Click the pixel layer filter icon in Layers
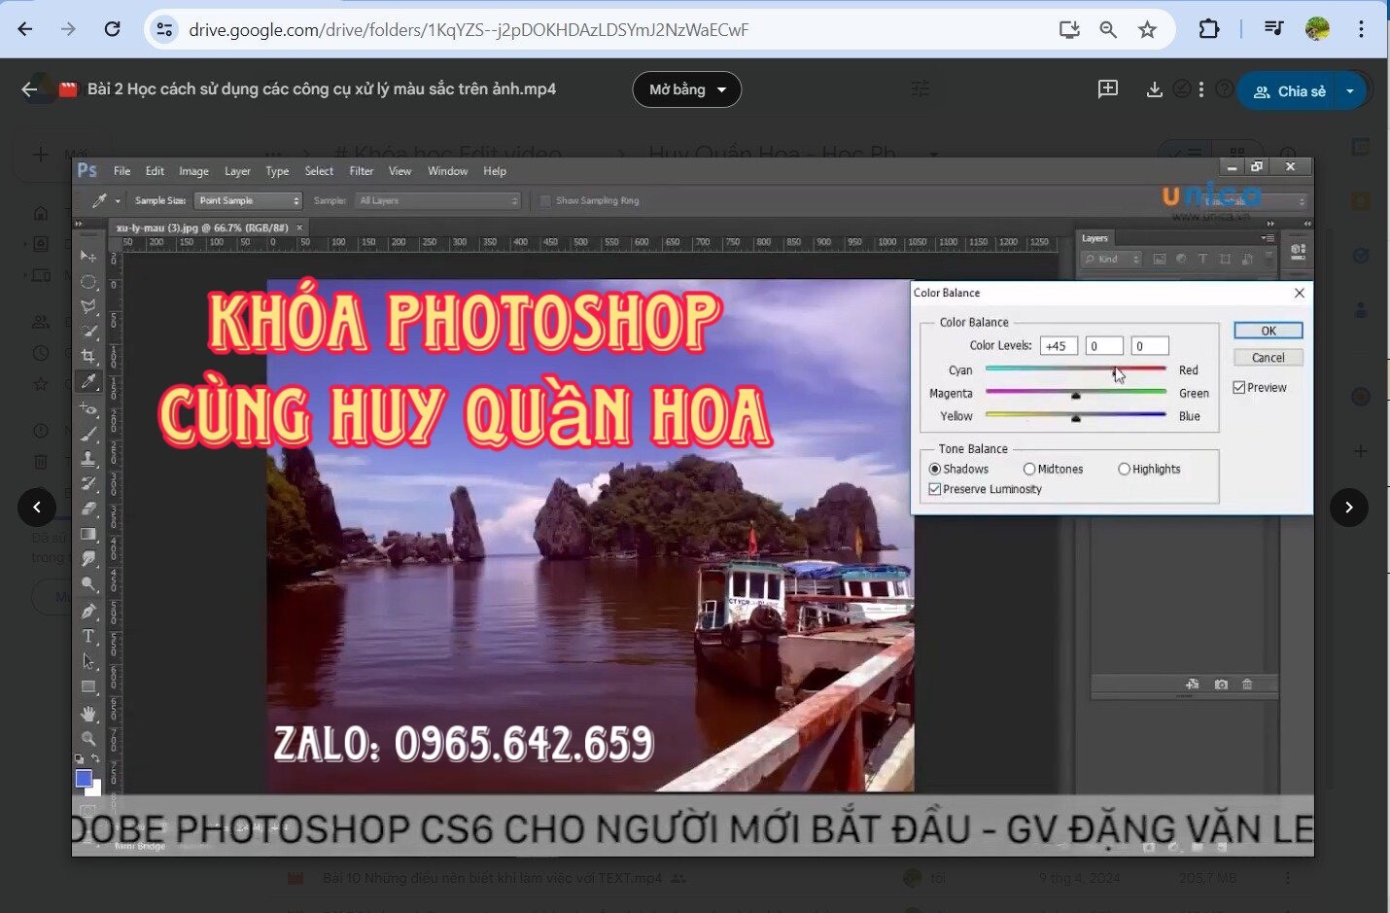 [1159, 259]
